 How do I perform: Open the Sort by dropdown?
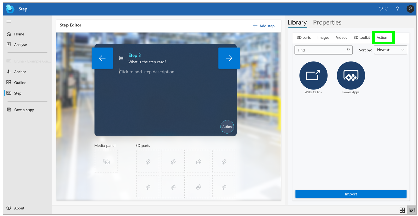390,50
